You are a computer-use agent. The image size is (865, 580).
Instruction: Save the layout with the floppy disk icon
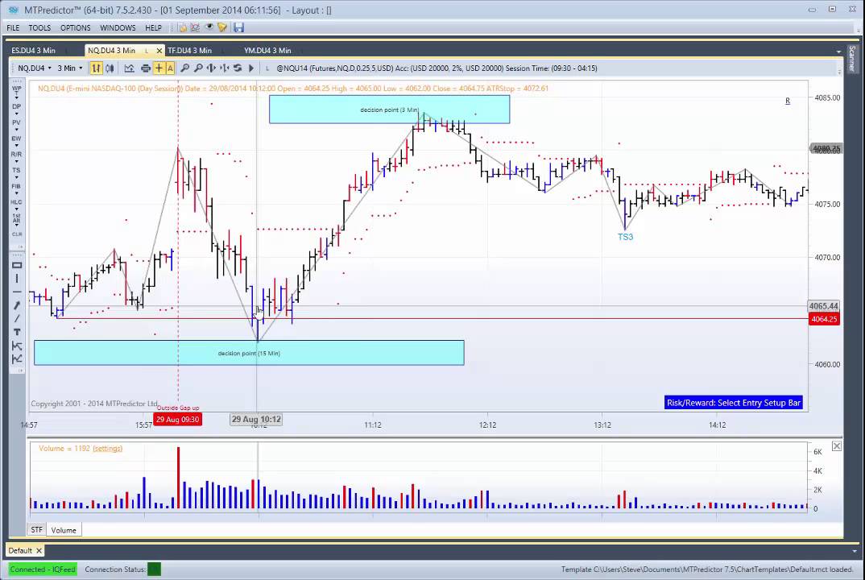[238, 27]
